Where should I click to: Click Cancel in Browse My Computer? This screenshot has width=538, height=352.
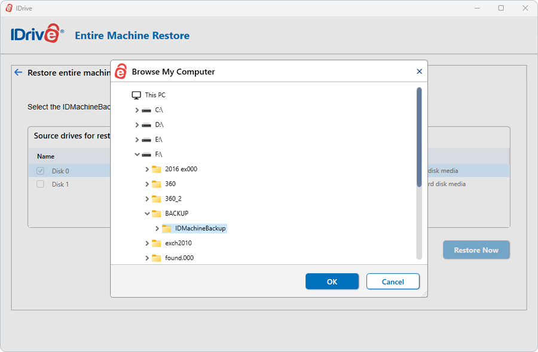coord(393,282)
